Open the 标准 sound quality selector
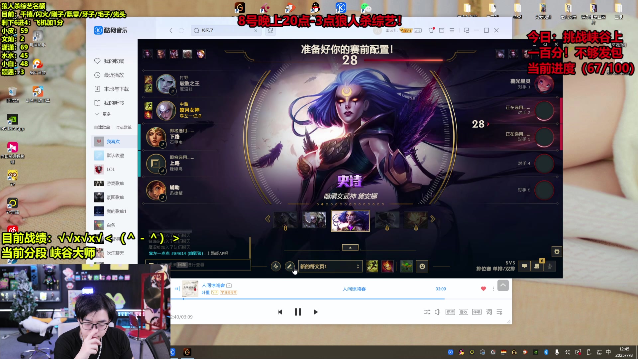This screenshot has width=638, height=359. (x=450, y=312)
